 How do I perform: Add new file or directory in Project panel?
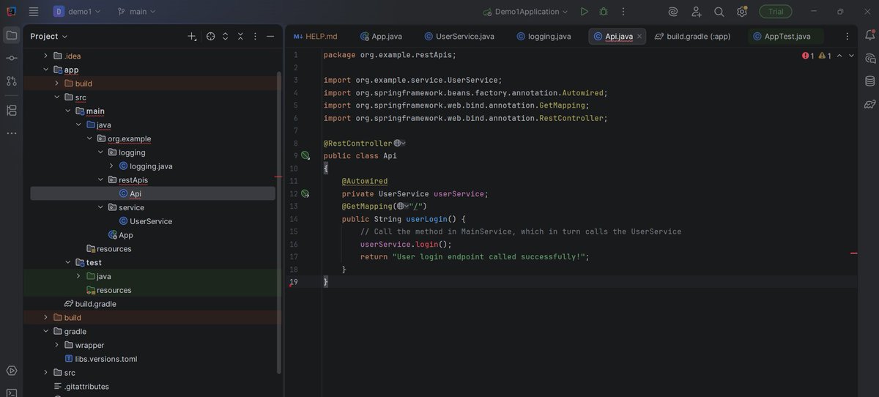(192, 36)
